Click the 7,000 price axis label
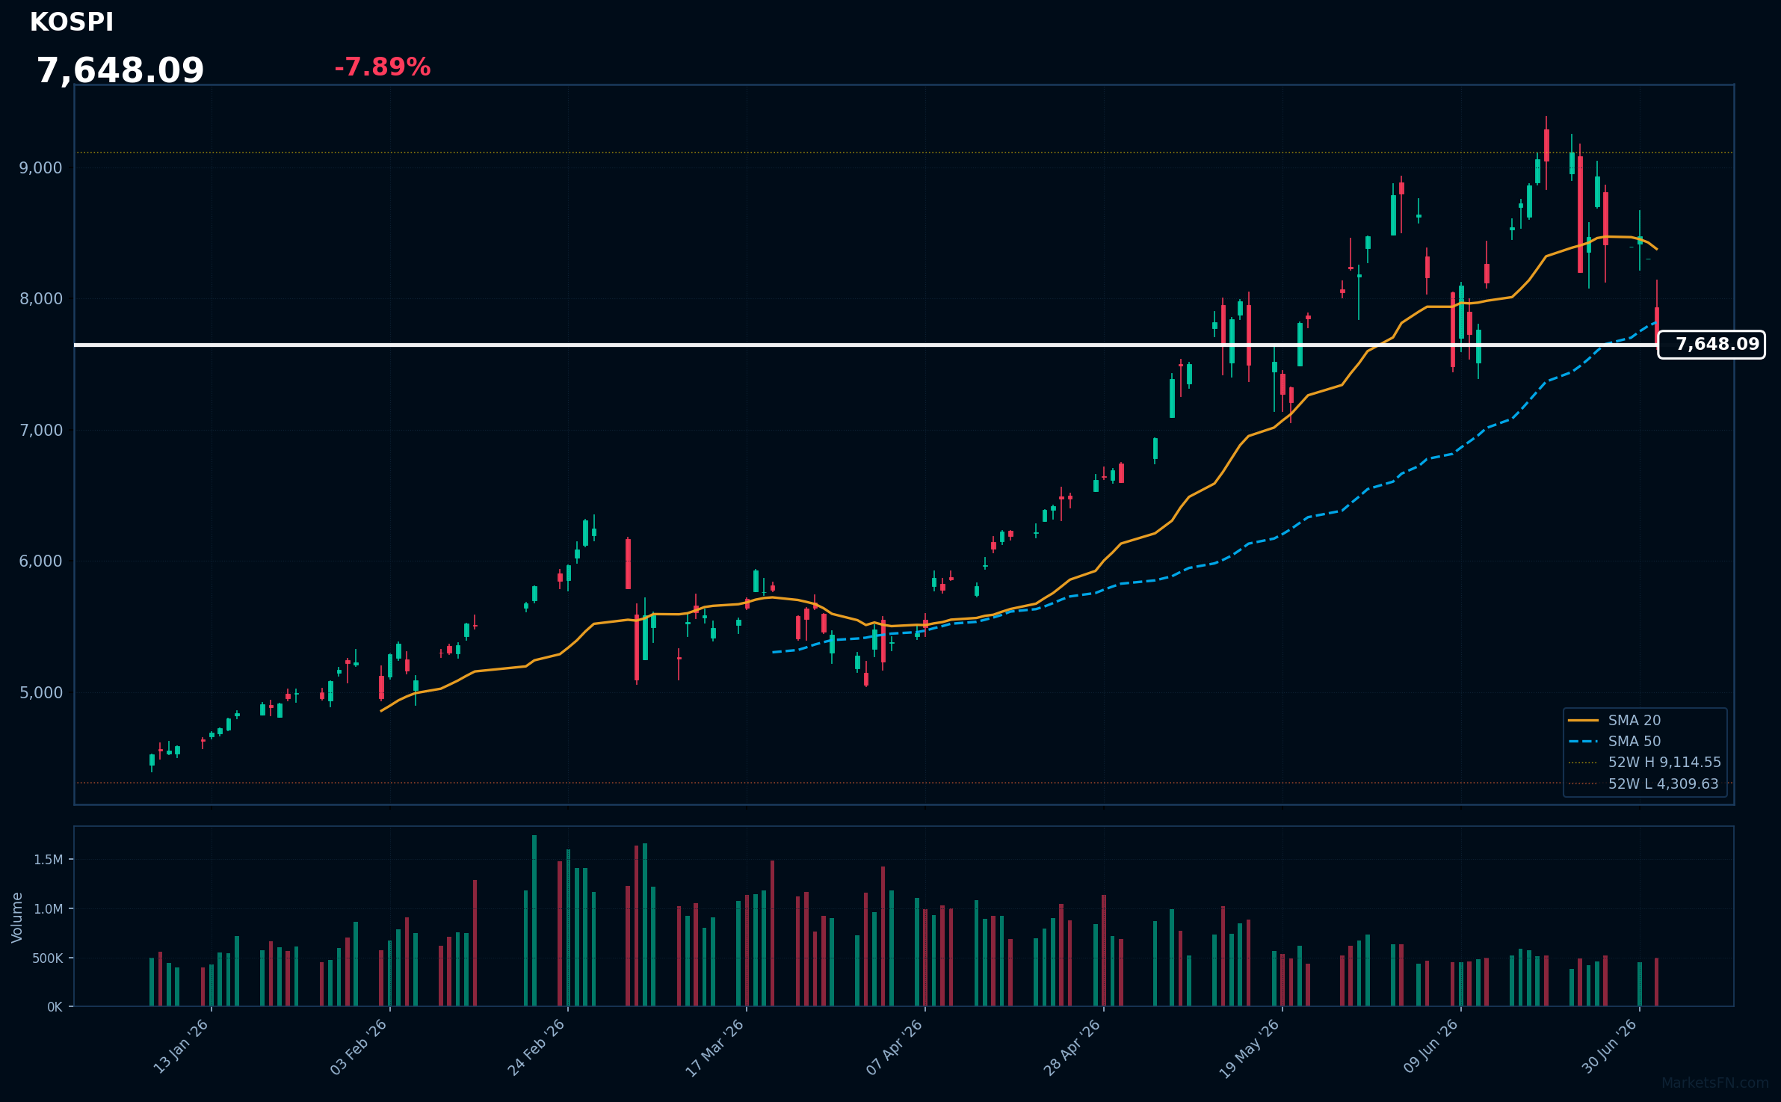 click(41, 430)
